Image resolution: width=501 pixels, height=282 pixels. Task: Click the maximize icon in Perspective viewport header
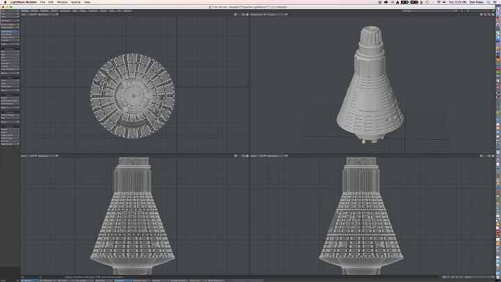(493, 15)
